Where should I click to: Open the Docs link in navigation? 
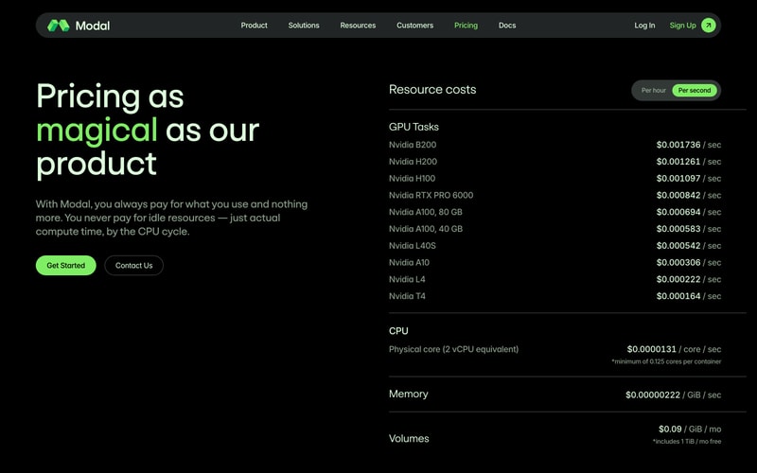click(x=507, y=26)
